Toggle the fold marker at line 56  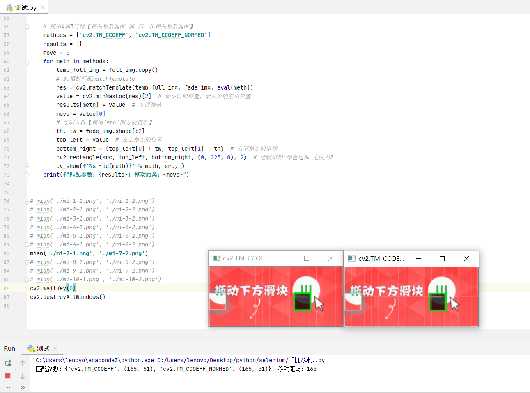coord(27,27)
